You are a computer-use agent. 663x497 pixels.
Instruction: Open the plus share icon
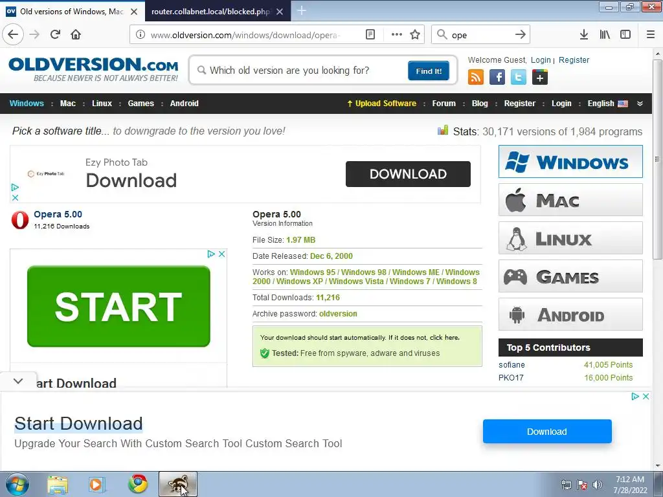[x=540, y=78]
